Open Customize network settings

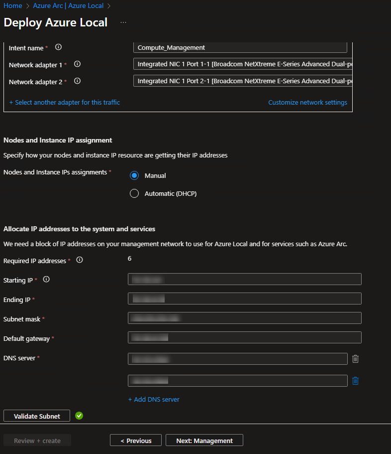307,102
